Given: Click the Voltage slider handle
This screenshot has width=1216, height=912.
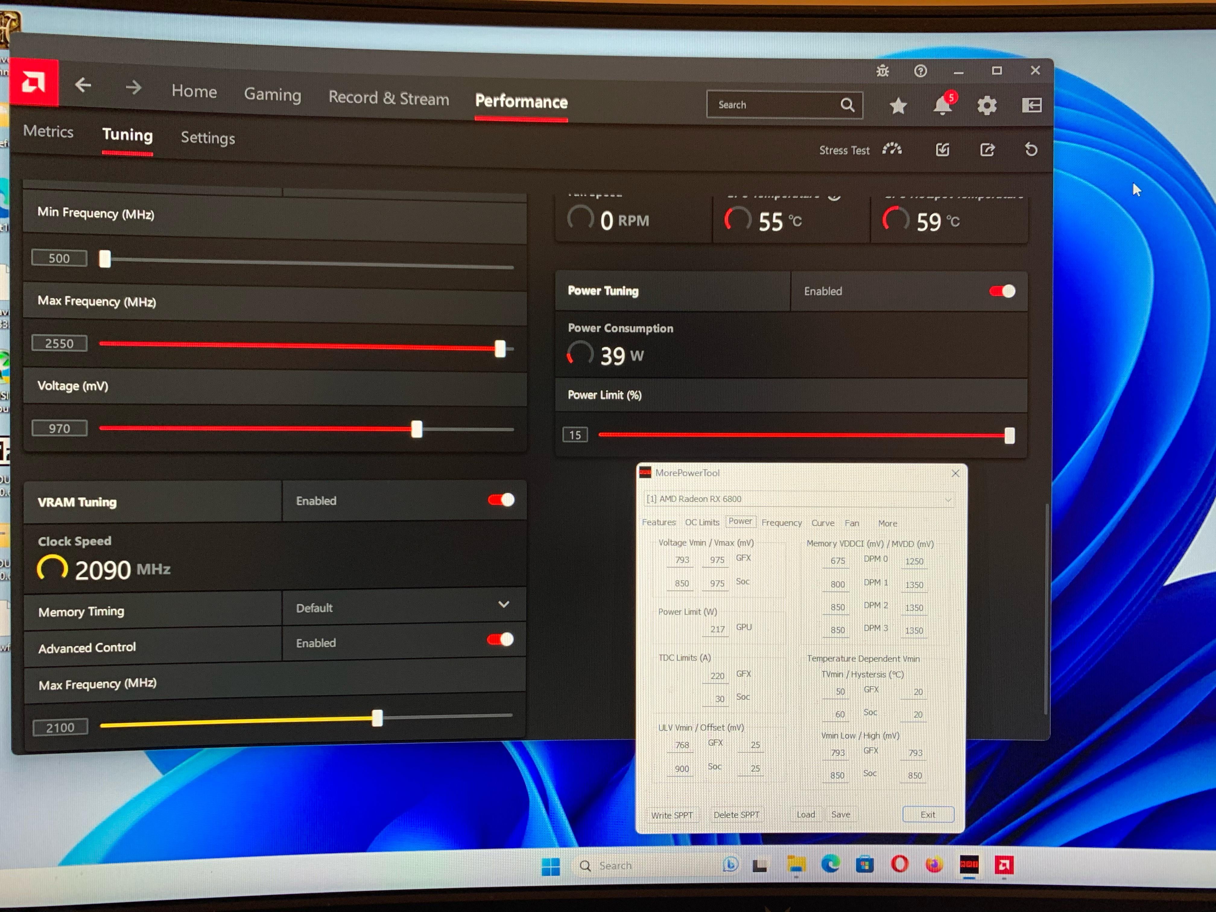Looking at the screenshot, I should coord(417,429).
